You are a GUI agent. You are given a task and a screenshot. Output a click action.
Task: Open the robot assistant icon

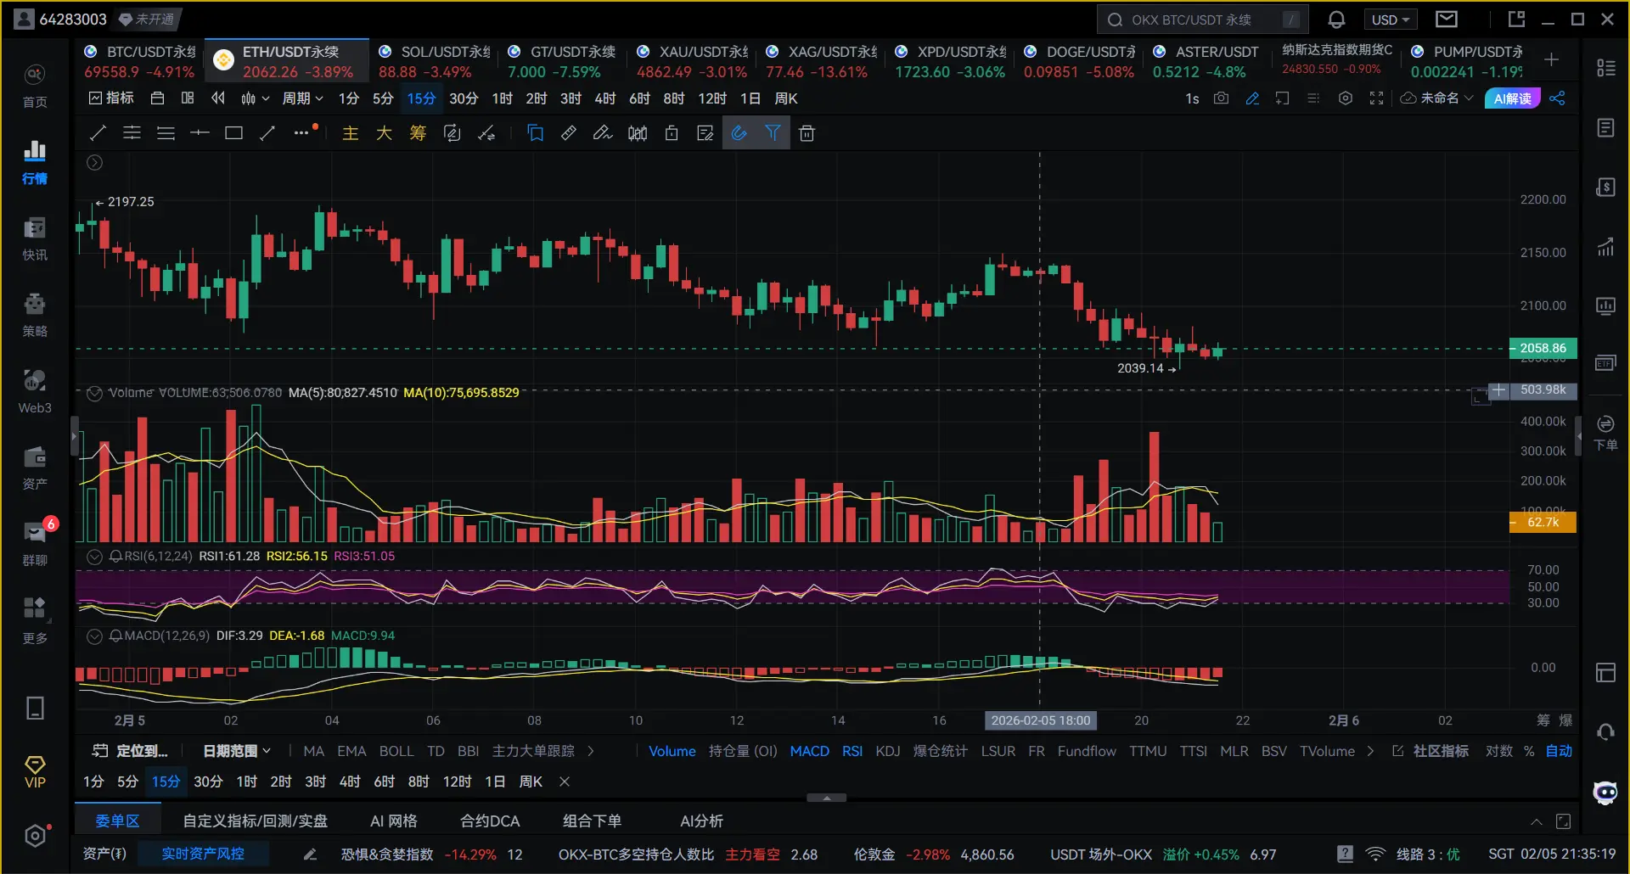[x=1605, y=793]
